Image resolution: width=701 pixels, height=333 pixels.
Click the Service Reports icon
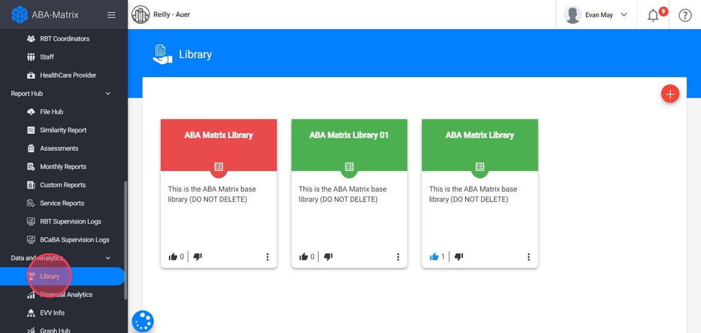[x=31, y=203]
